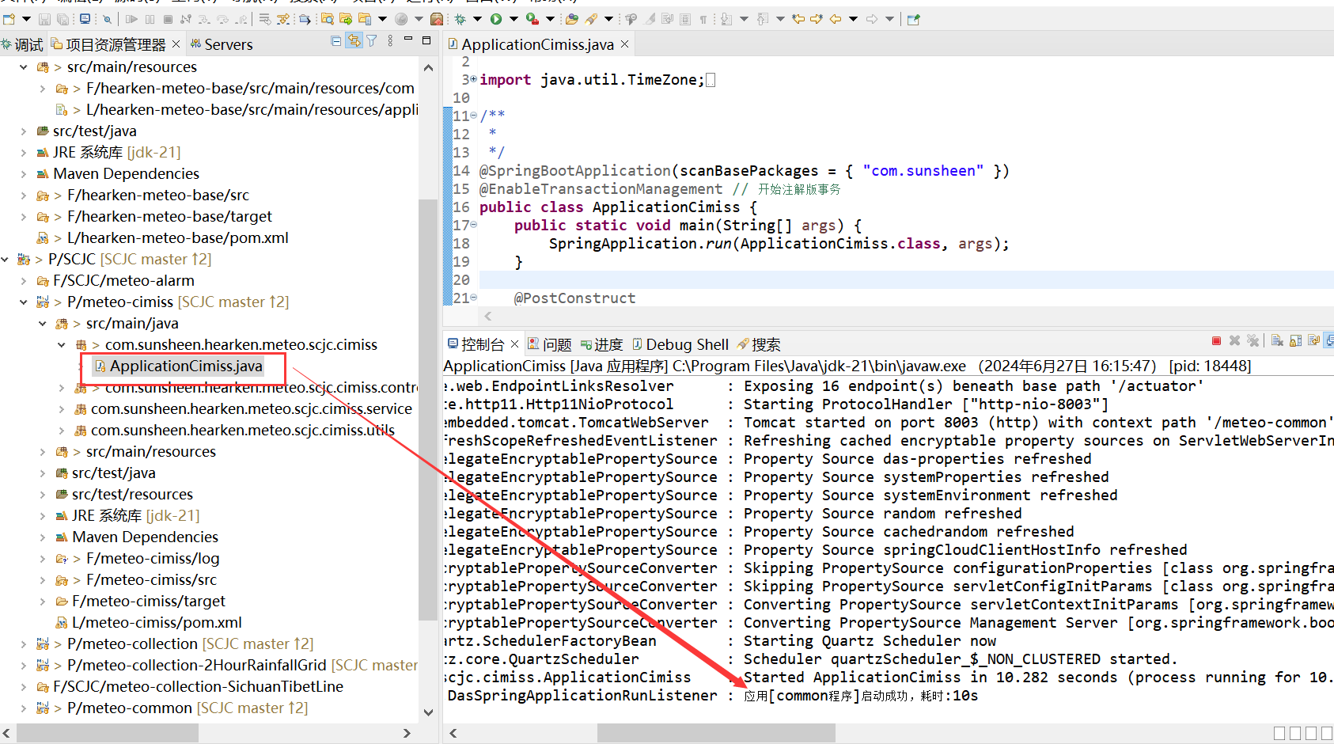The image size is (1334, 744).
Task: Select F/SCJC/meteo-alarm in tree
Action: 116,280
